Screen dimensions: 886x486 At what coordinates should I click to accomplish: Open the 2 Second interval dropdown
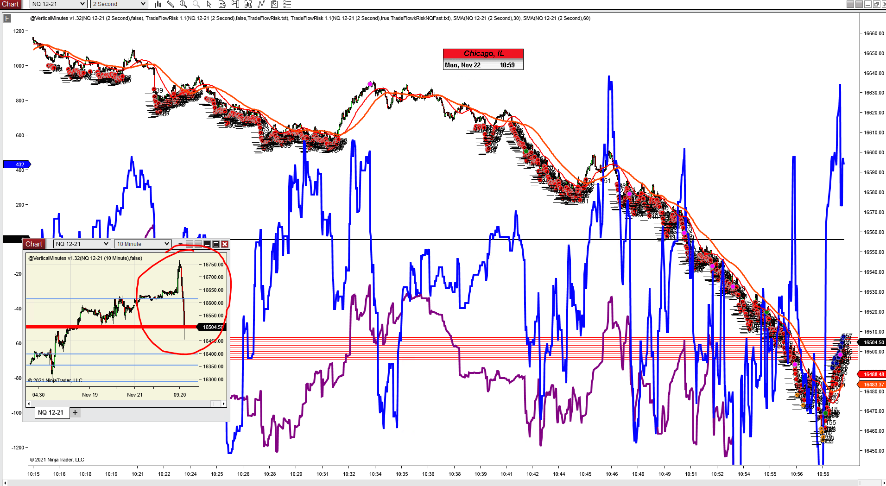(119, 4)
